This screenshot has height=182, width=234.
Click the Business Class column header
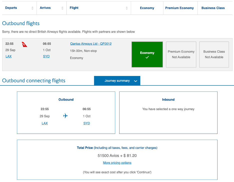[213, 8]
